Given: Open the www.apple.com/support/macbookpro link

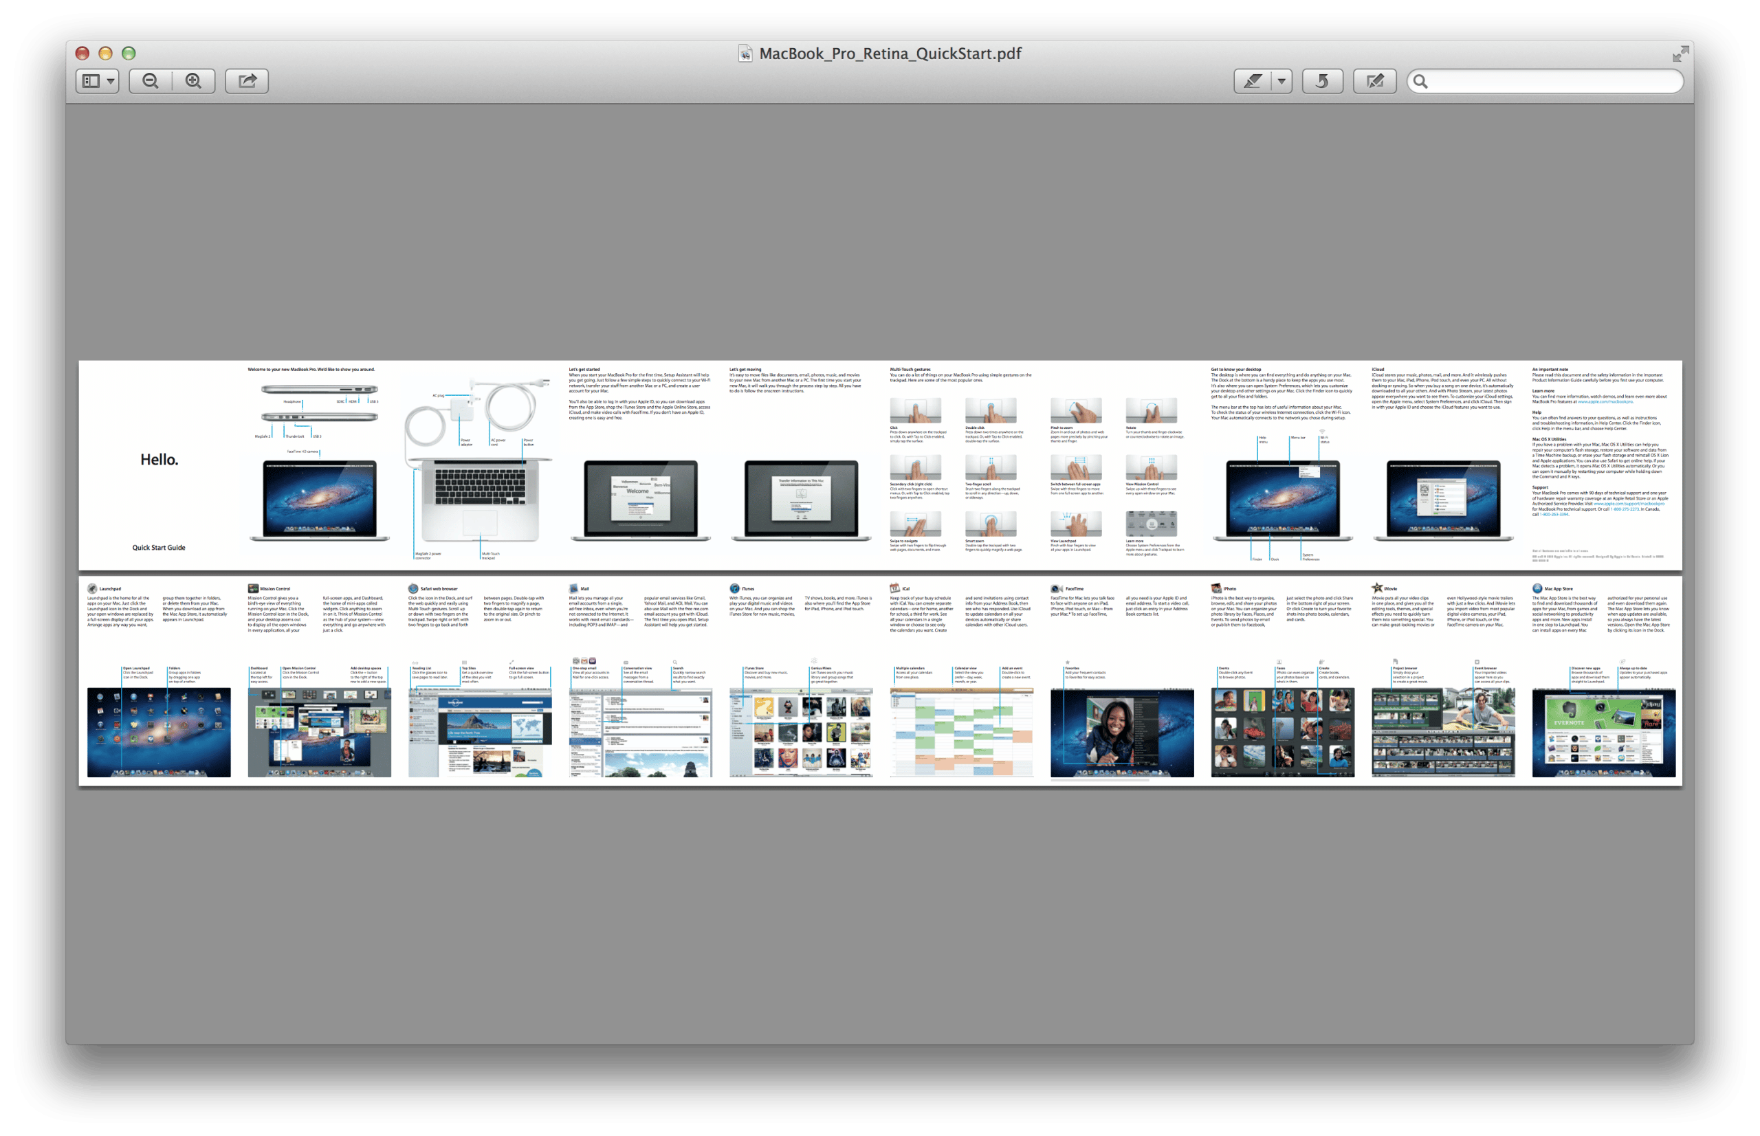Looking at the screenshot, I should (1629, 504).
